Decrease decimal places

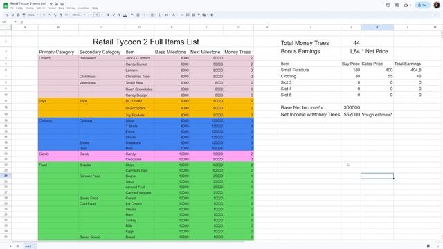tap(55, 15)
